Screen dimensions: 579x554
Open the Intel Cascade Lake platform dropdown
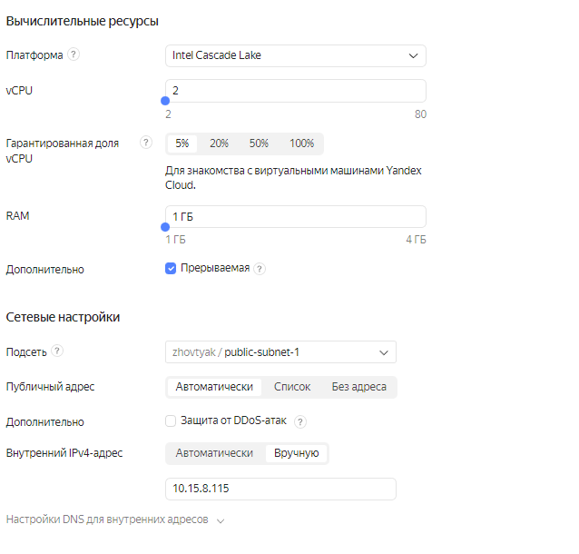(x=296, y=55)
